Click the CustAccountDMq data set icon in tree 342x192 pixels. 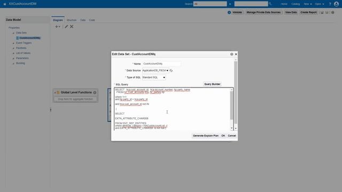(18, 38)
